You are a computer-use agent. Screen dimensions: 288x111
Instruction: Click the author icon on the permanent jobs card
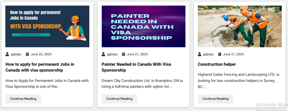(7, 54)
